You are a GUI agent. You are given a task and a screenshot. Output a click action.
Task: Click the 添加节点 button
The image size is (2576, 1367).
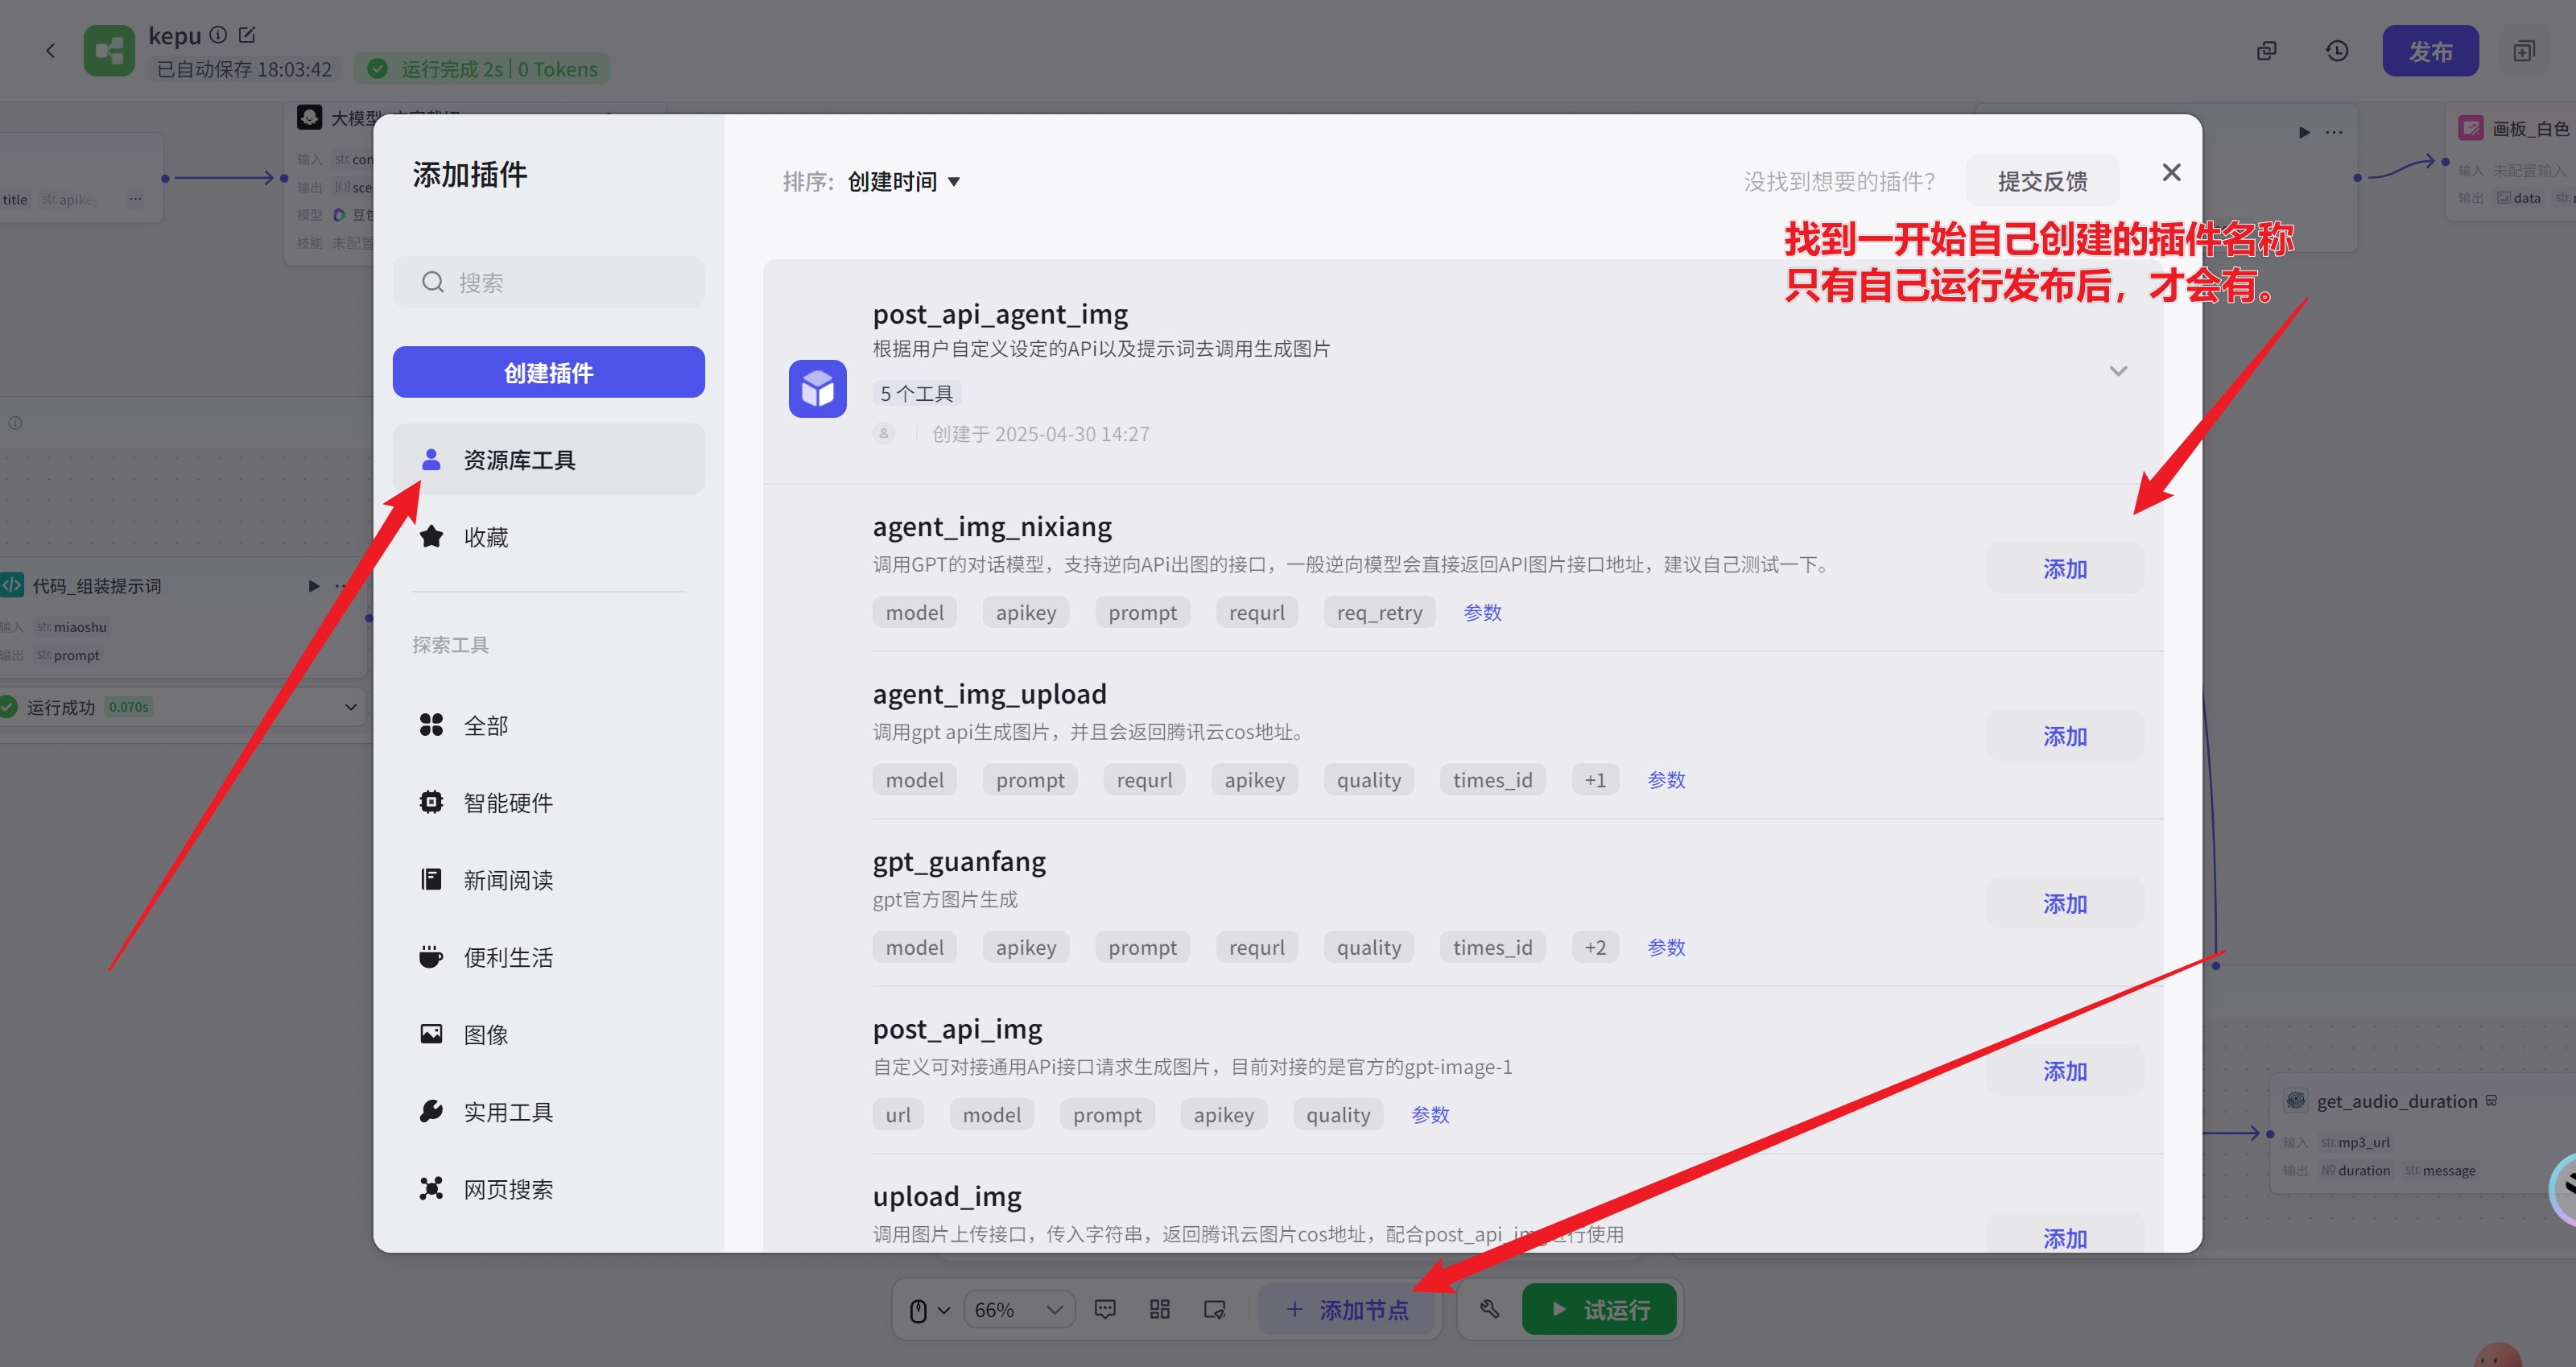click(1347, 1309)
